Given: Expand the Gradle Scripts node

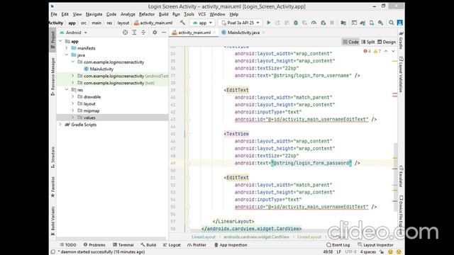Looking at the screenshot, I should [60, 125].
